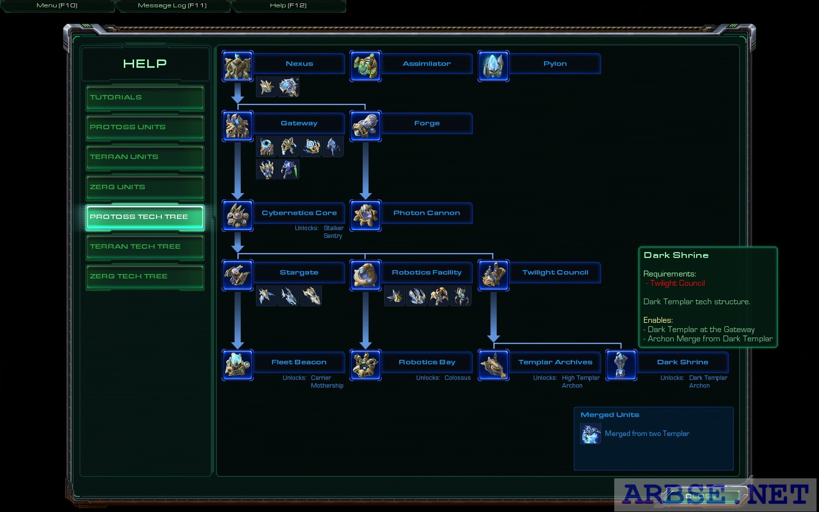This screenshot has width=819, height=512.
Task: Click the Robotics Facility building icon
Action: pos(366,275)
